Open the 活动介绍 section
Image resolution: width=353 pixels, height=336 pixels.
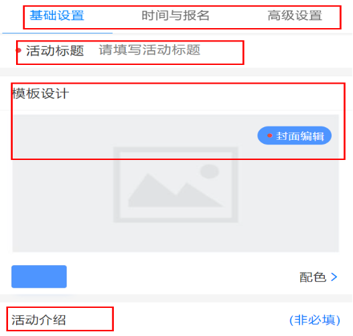(x=38, y=319)
